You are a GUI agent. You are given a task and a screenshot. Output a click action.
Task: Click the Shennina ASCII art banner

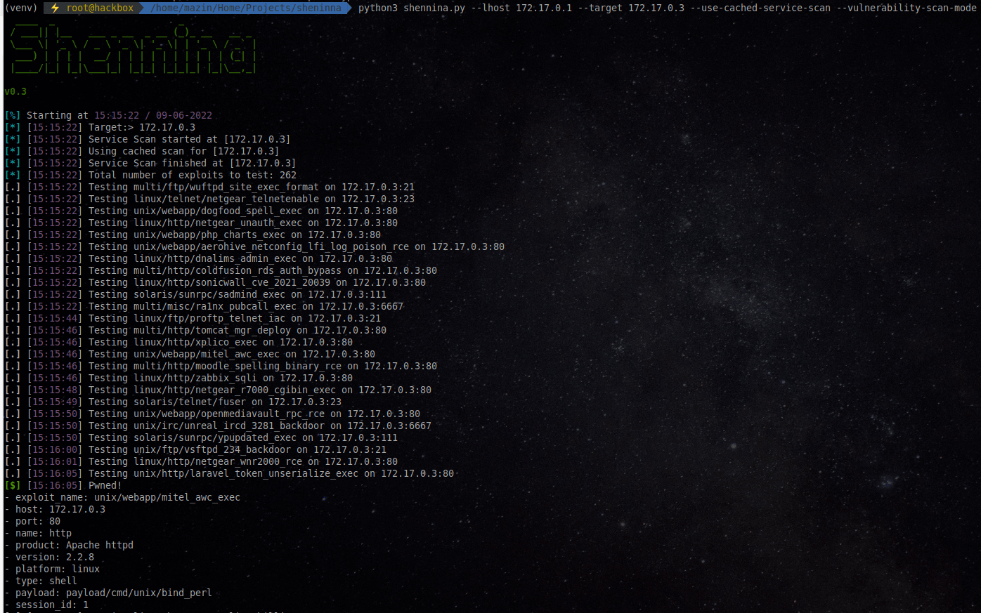click(133, 48)
